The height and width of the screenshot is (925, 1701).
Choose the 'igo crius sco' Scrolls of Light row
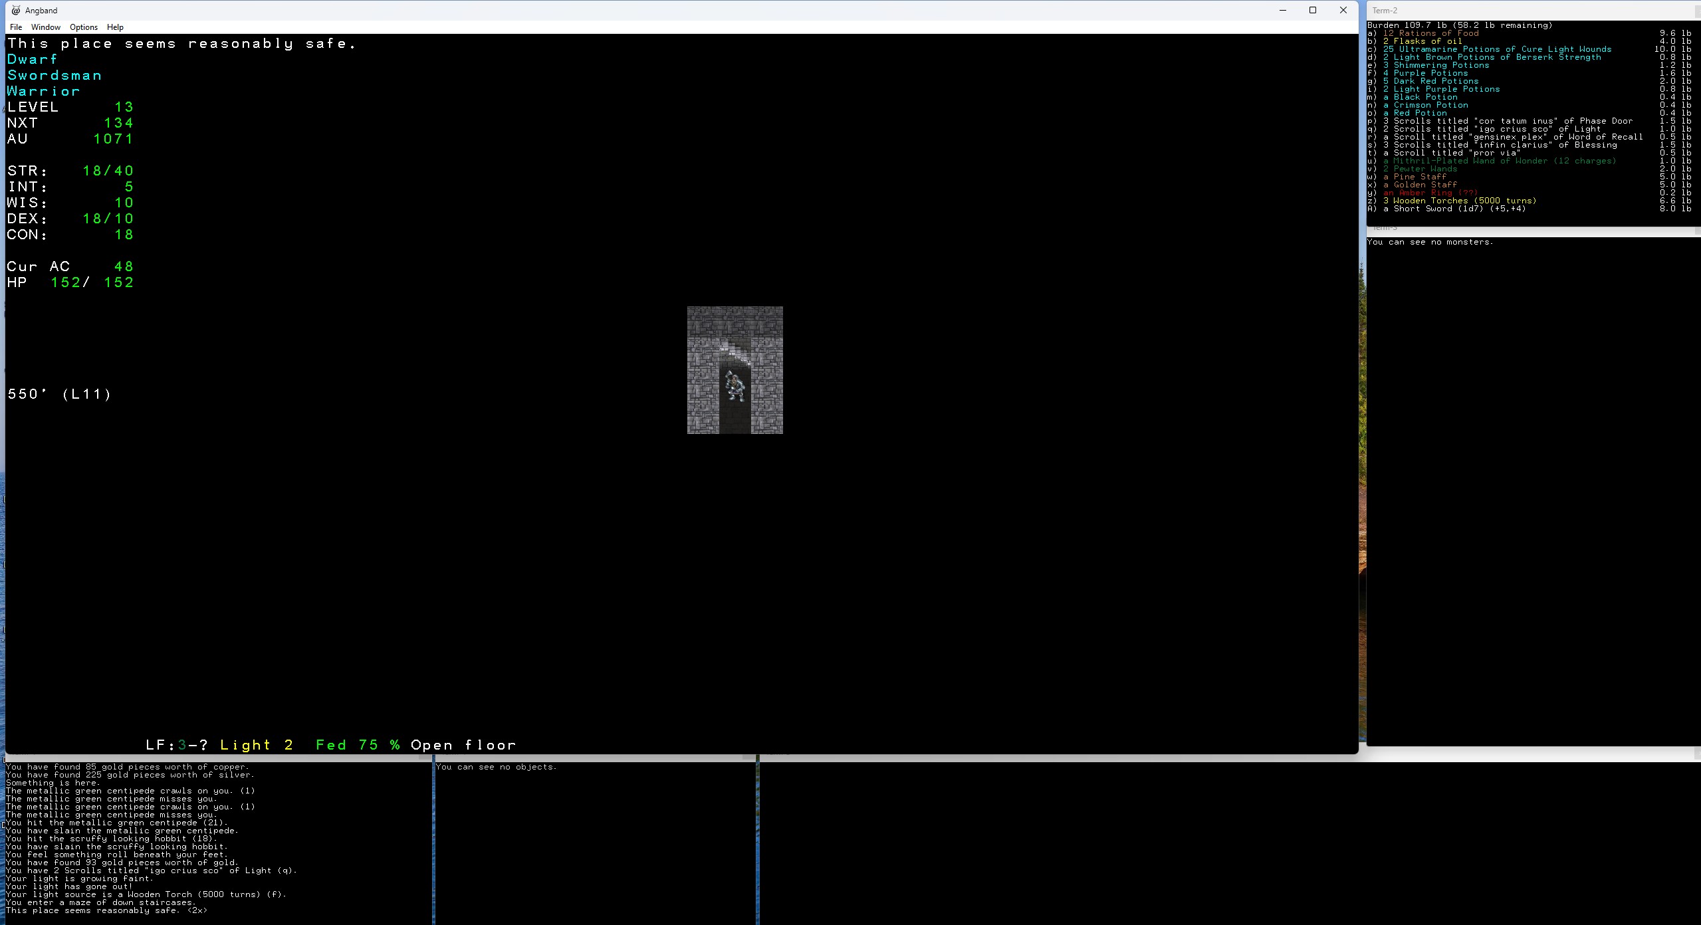pyautogui.click(x=1530, y=129)
